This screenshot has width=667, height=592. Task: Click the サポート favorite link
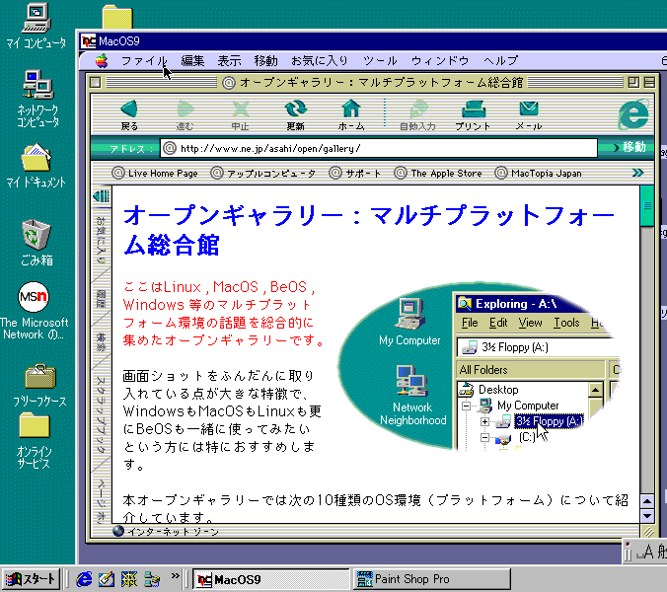point(355,173)
